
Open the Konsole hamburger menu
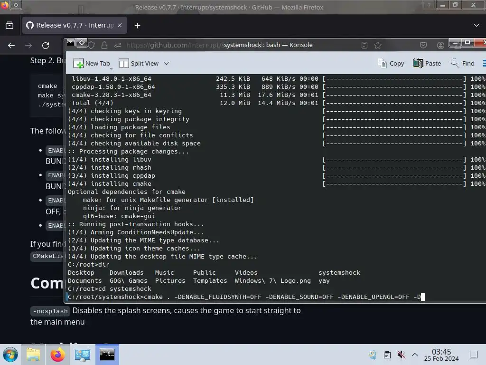pos(484,63)
